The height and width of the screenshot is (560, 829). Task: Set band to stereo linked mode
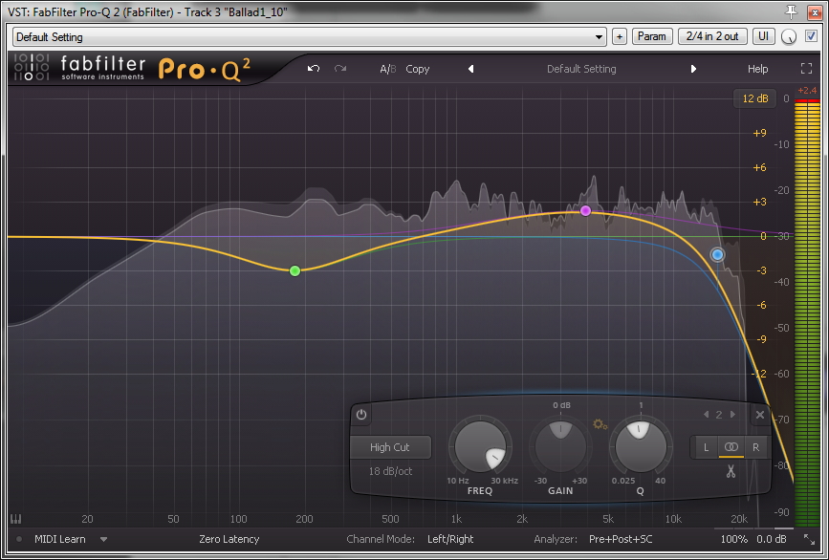click(x=731, y=447)
